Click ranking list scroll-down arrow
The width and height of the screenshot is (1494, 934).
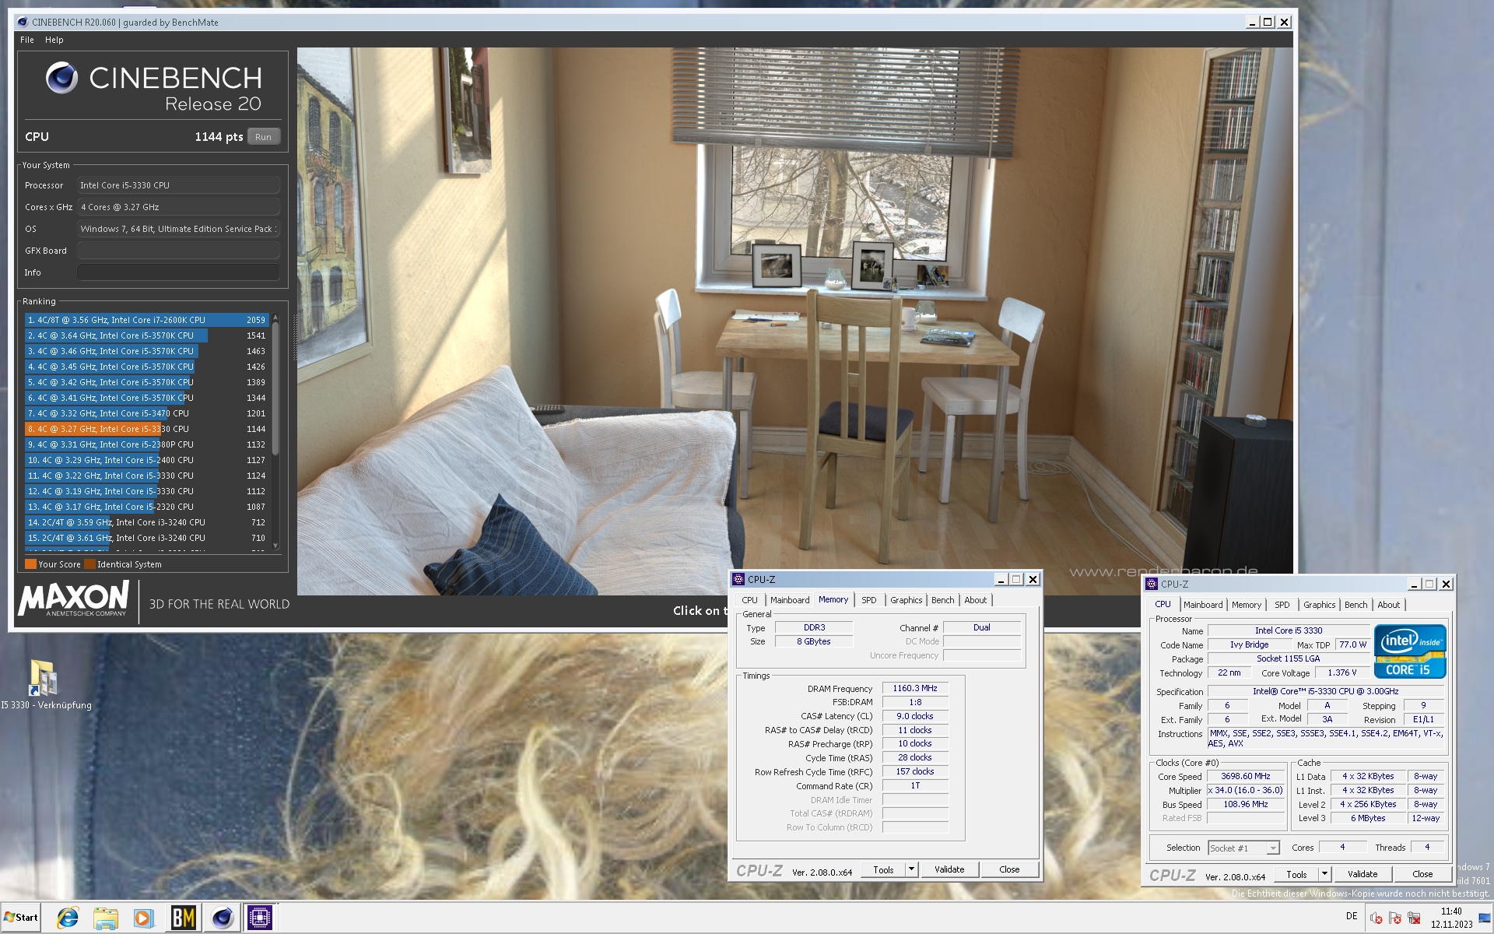(x=275, y=546)
